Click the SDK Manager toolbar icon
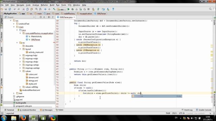This screenshot has height=121, width=216. [108, 9]
